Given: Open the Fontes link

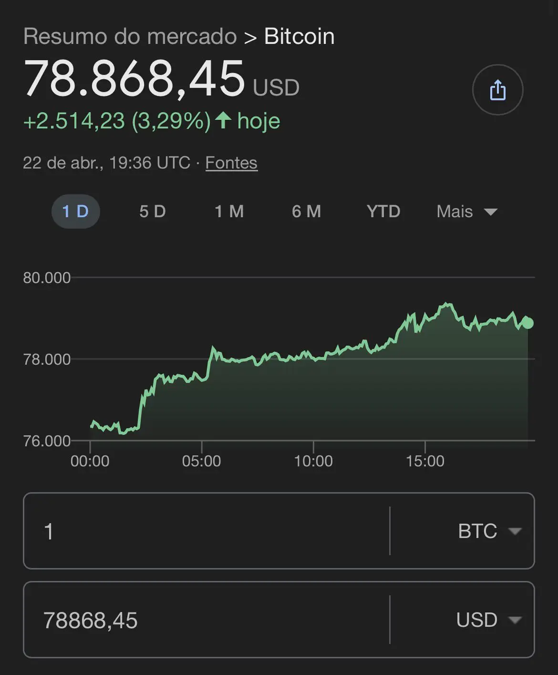Looking at the screenshot, I should click(231, 163).
